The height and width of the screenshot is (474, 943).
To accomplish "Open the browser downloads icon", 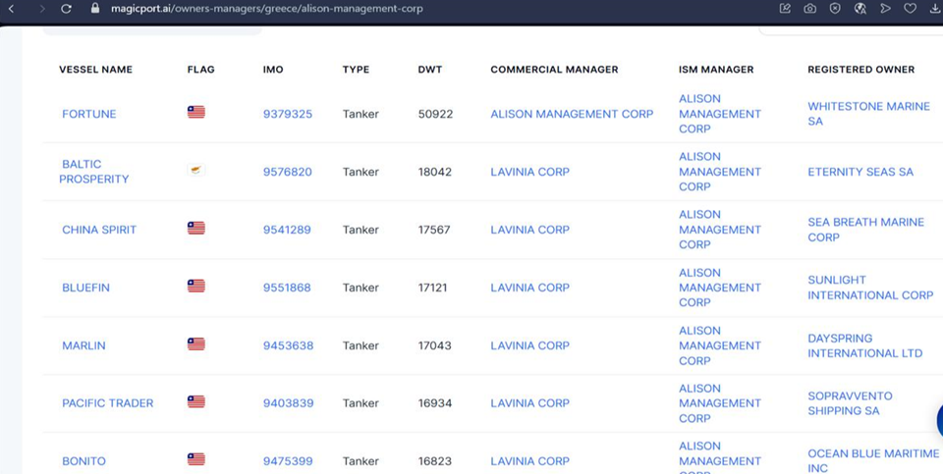I will [x=934, y=9].
